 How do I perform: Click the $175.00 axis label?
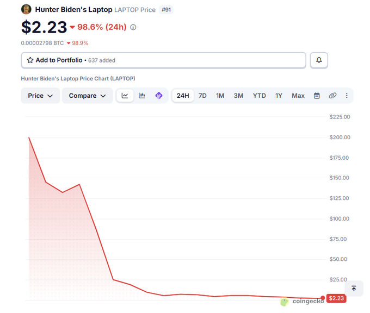coord(339,158)
